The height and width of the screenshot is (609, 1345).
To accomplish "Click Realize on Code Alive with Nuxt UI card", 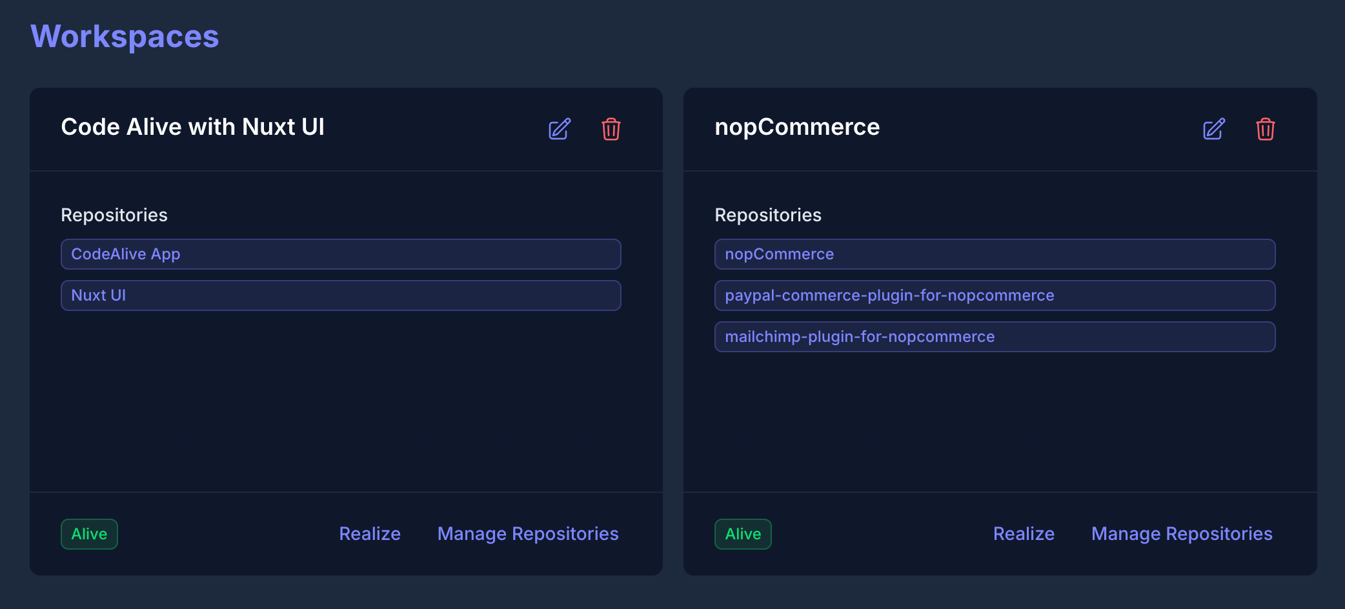I will [x=370, y=534].
